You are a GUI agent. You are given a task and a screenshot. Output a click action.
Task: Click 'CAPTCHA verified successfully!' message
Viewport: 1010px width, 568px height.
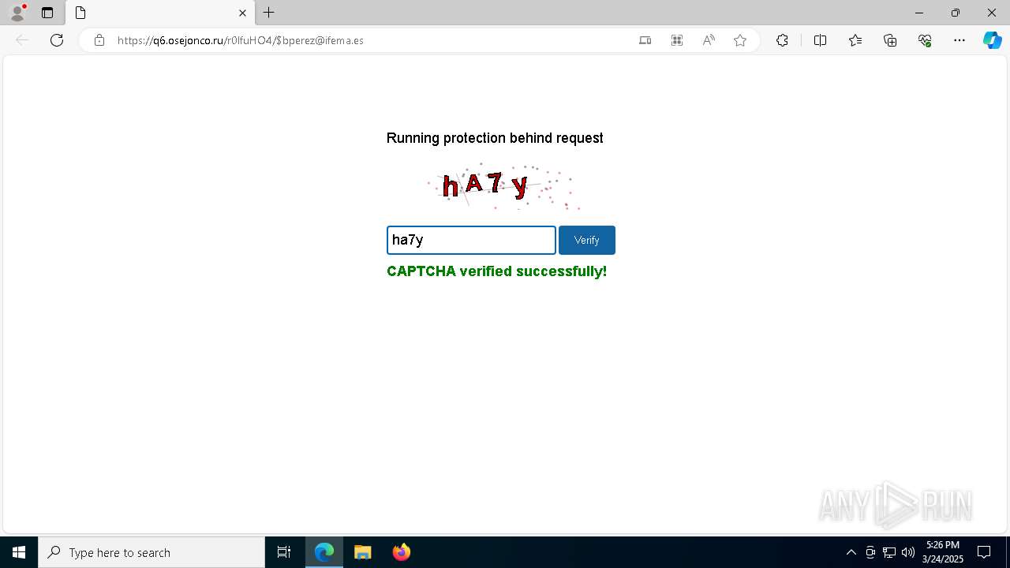496,271
